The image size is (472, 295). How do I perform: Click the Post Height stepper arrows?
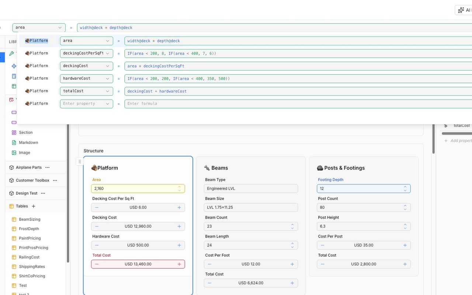(x=405, y=226)
